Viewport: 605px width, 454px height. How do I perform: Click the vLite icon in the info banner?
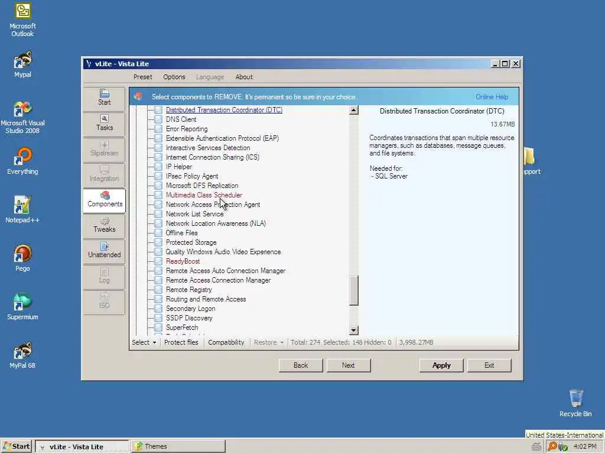point(138,96)
